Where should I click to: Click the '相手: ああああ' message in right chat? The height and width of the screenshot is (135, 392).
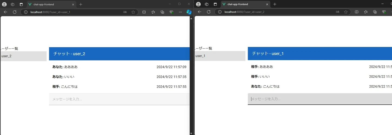pos(262,66)
